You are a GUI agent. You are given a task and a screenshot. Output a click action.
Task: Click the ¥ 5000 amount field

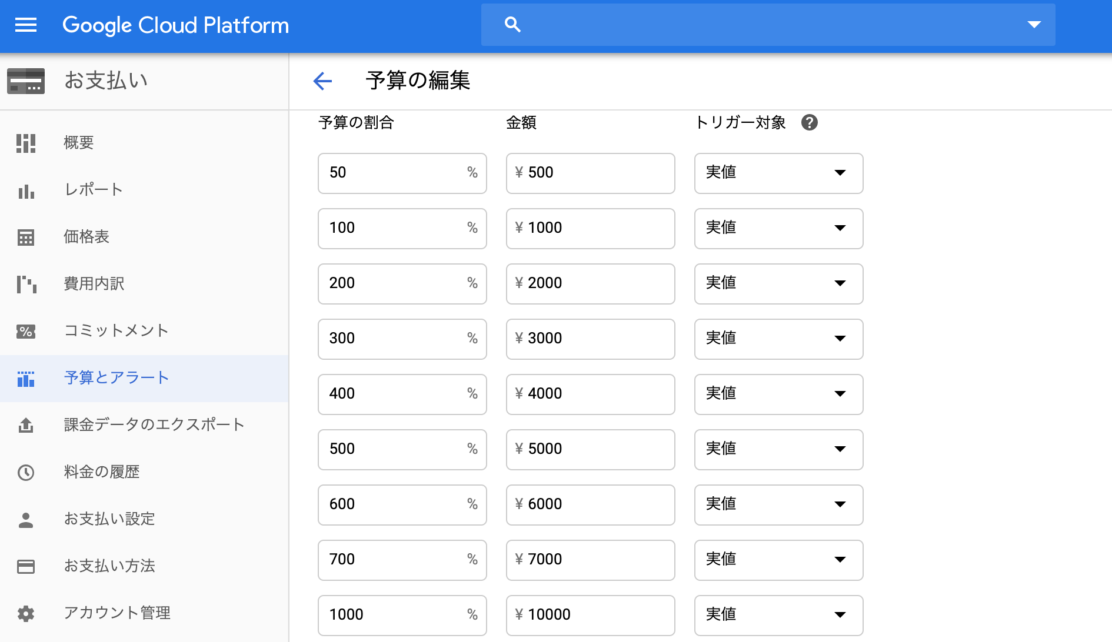coord(590,450)
